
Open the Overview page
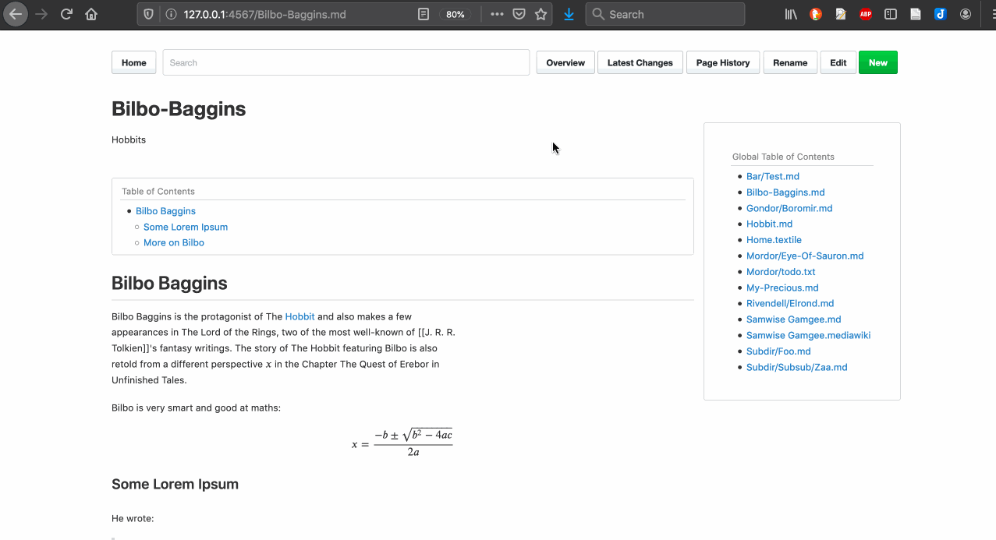click(565, 63)
